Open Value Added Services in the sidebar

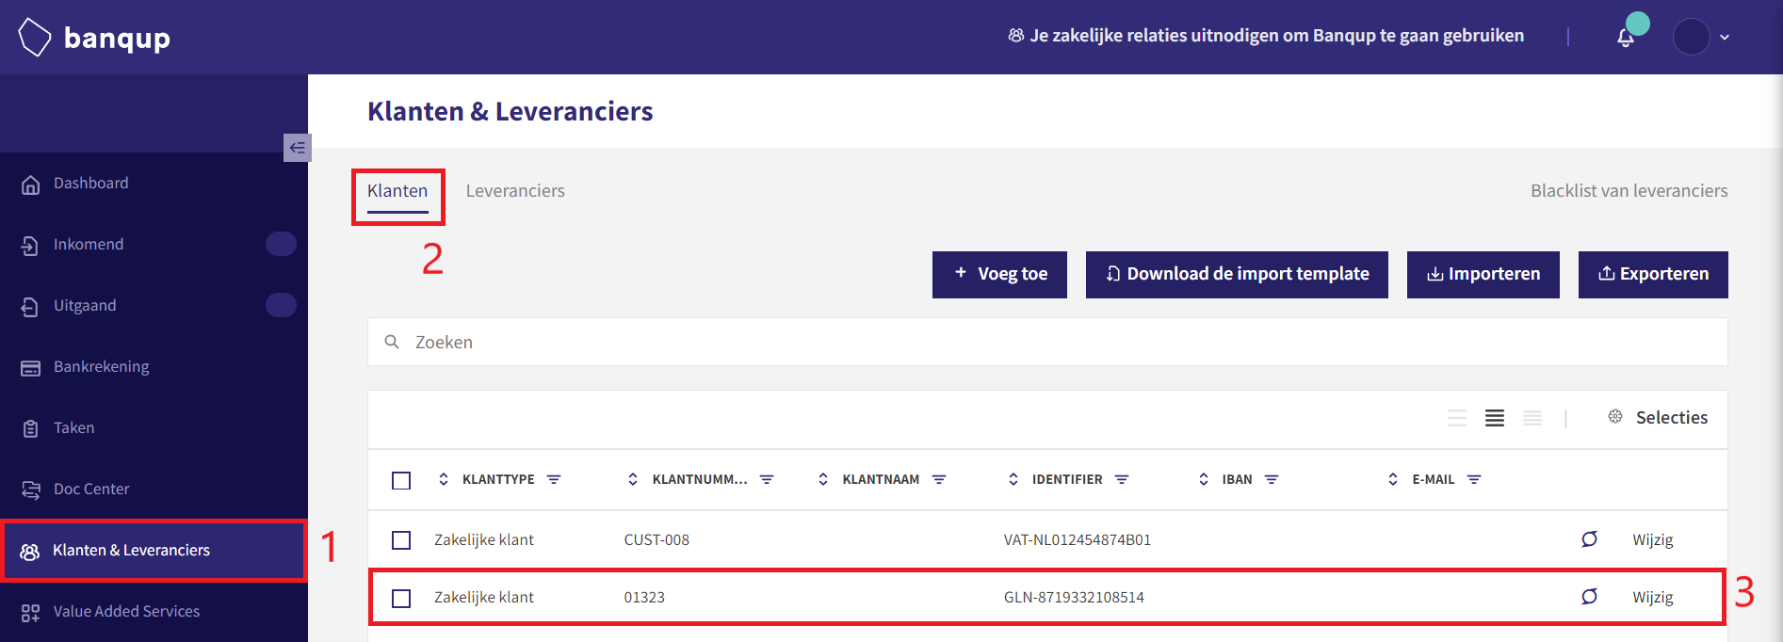pyautogui.click(x=126, y=611)
